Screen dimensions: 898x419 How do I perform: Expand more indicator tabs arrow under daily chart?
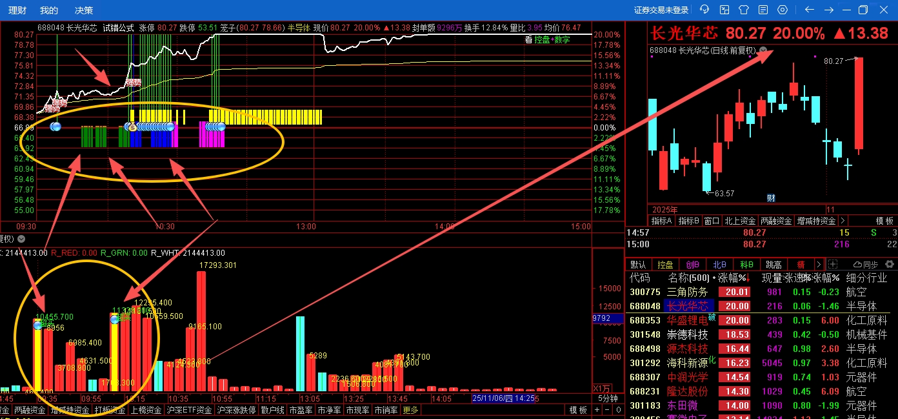pos(843,221)
